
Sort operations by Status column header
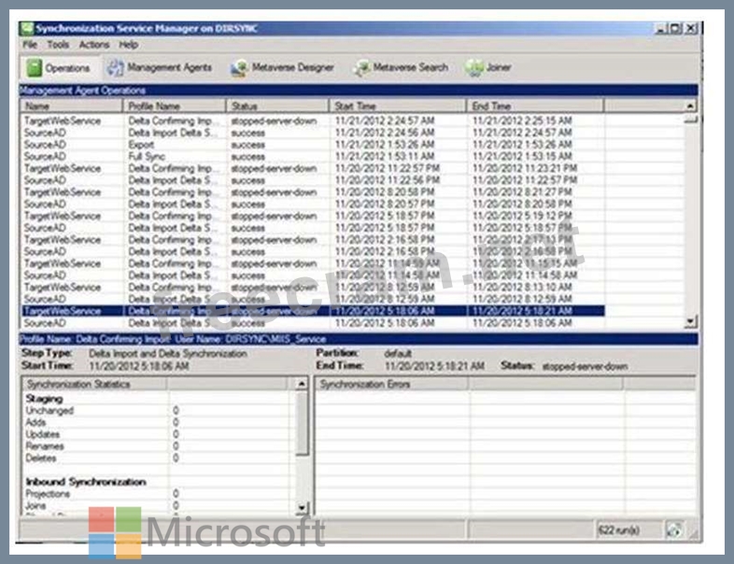click(277, 106)
